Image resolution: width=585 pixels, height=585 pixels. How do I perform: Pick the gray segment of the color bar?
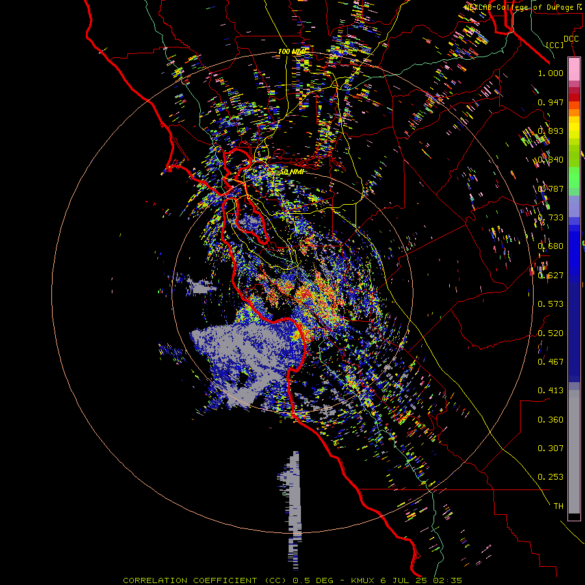point(574,452)
